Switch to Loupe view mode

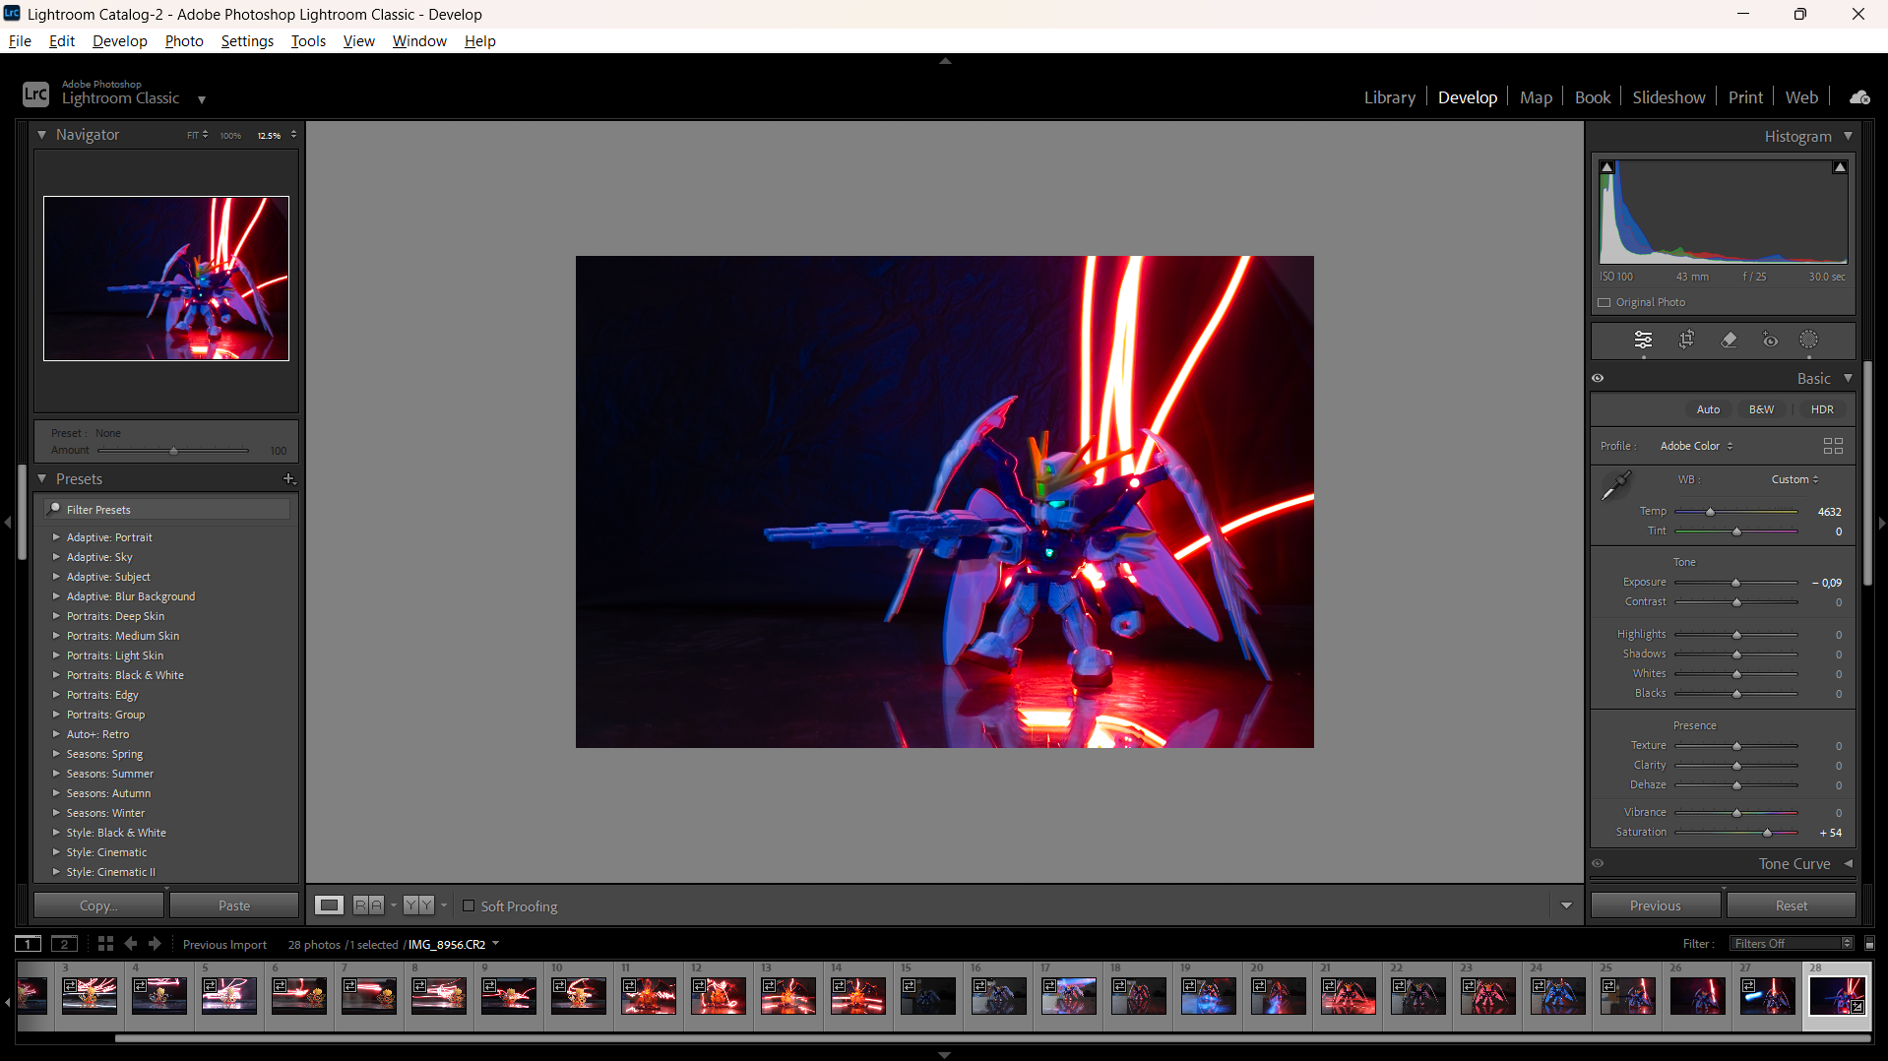pos(329,905)
